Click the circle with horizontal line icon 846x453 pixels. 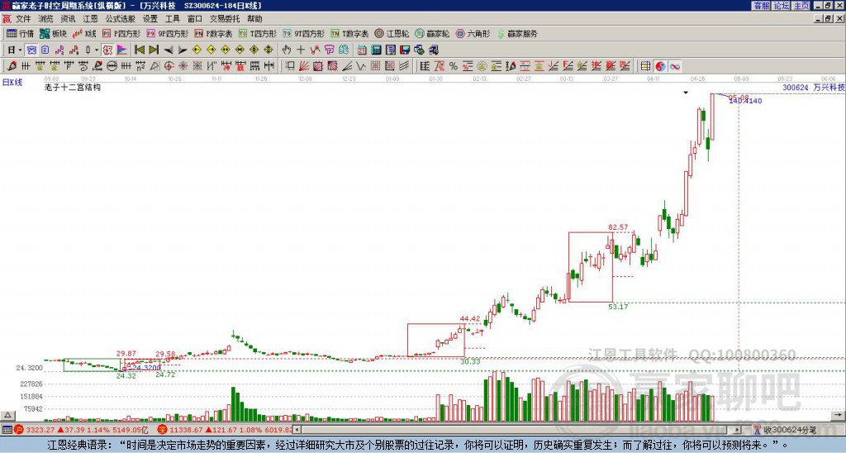tap(112, 66)
